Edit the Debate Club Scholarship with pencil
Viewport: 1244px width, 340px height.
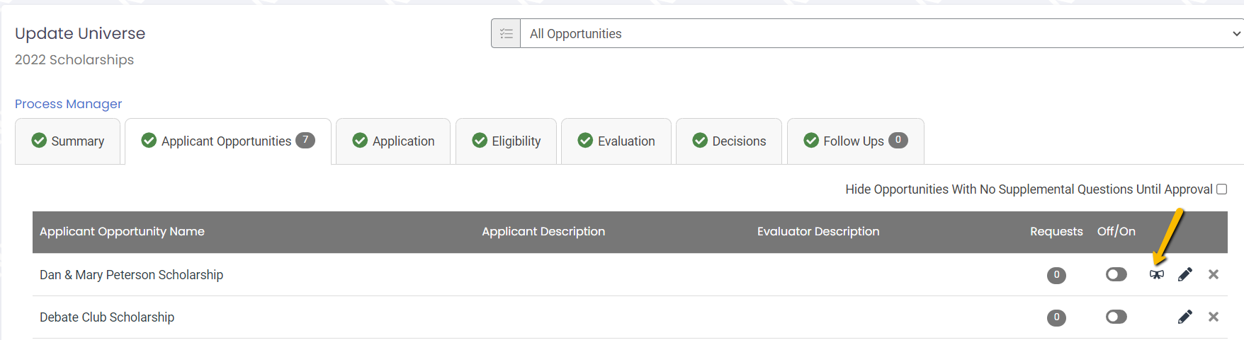[x=1185, y=317]
